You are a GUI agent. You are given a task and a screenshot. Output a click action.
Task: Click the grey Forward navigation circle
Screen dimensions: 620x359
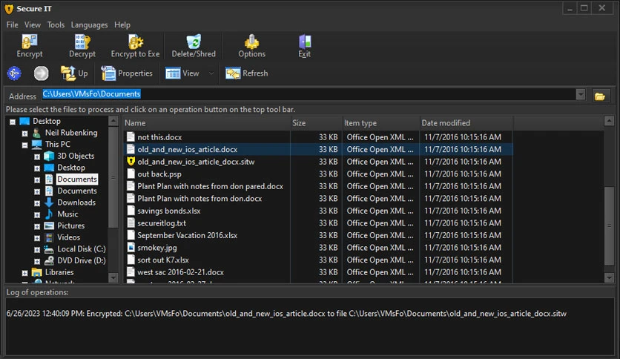[x=41, y=73]
